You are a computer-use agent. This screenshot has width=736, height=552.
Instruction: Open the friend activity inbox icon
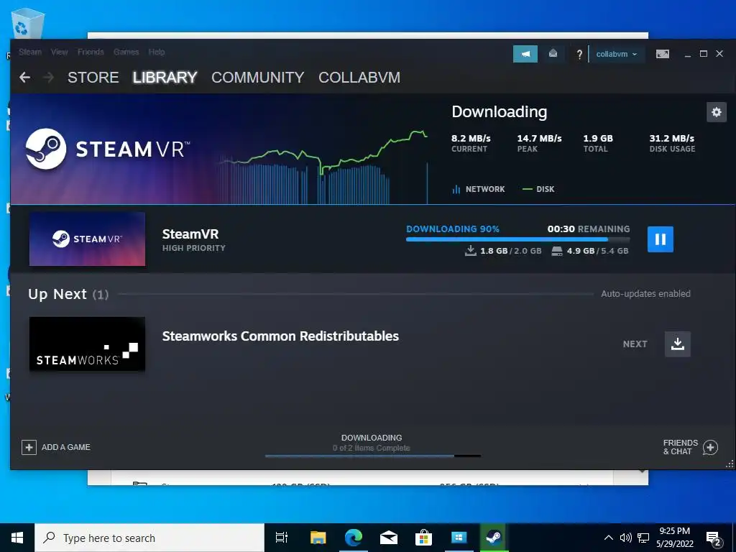point(553,54)
